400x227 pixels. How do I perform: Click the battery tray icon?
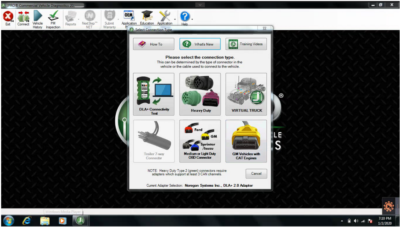click(350, 221)
